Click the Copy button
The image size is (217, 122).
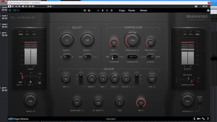coord(122,11)
